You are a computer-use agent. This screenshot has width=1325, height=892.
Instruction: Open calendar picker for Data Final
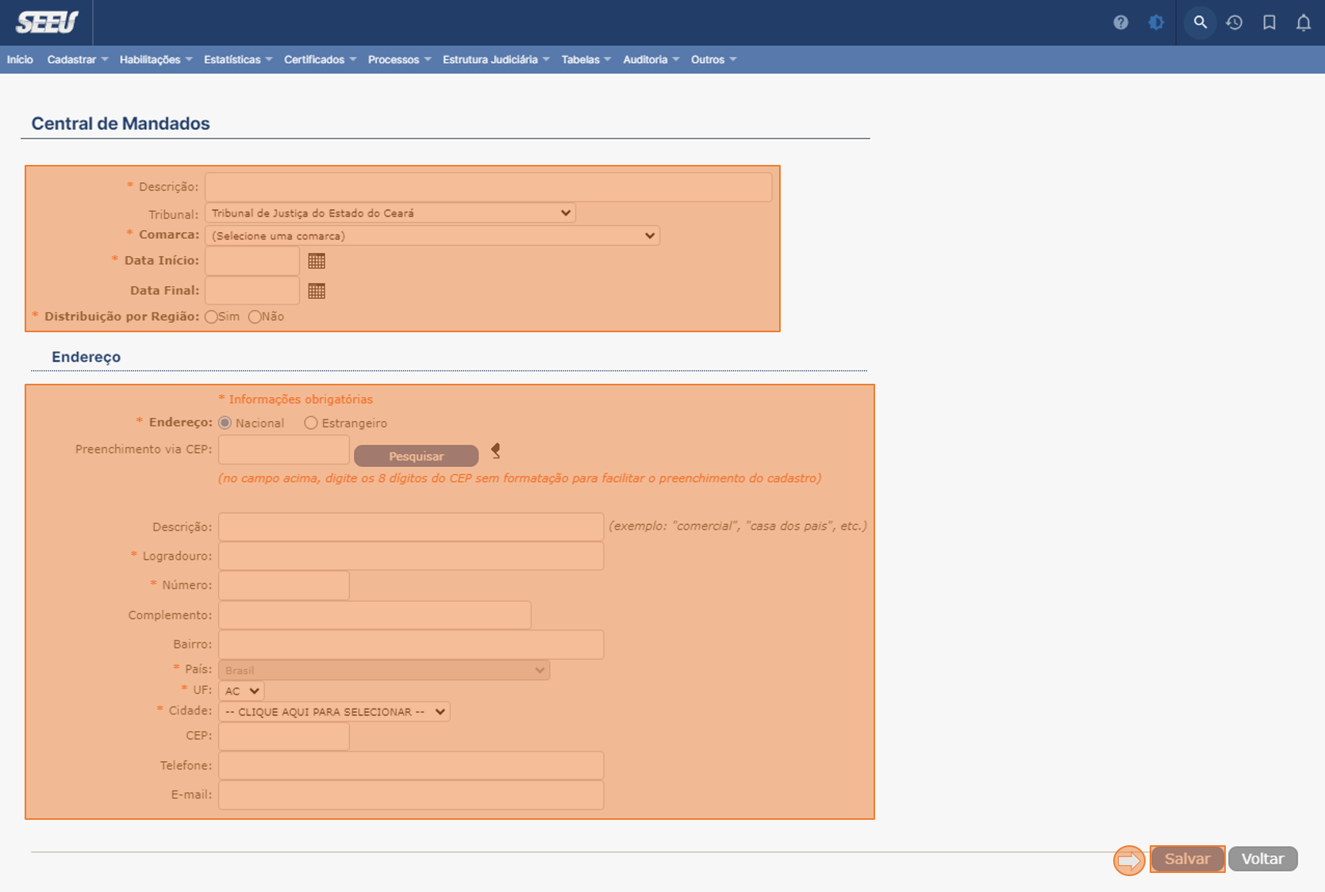tap(317, 291)
